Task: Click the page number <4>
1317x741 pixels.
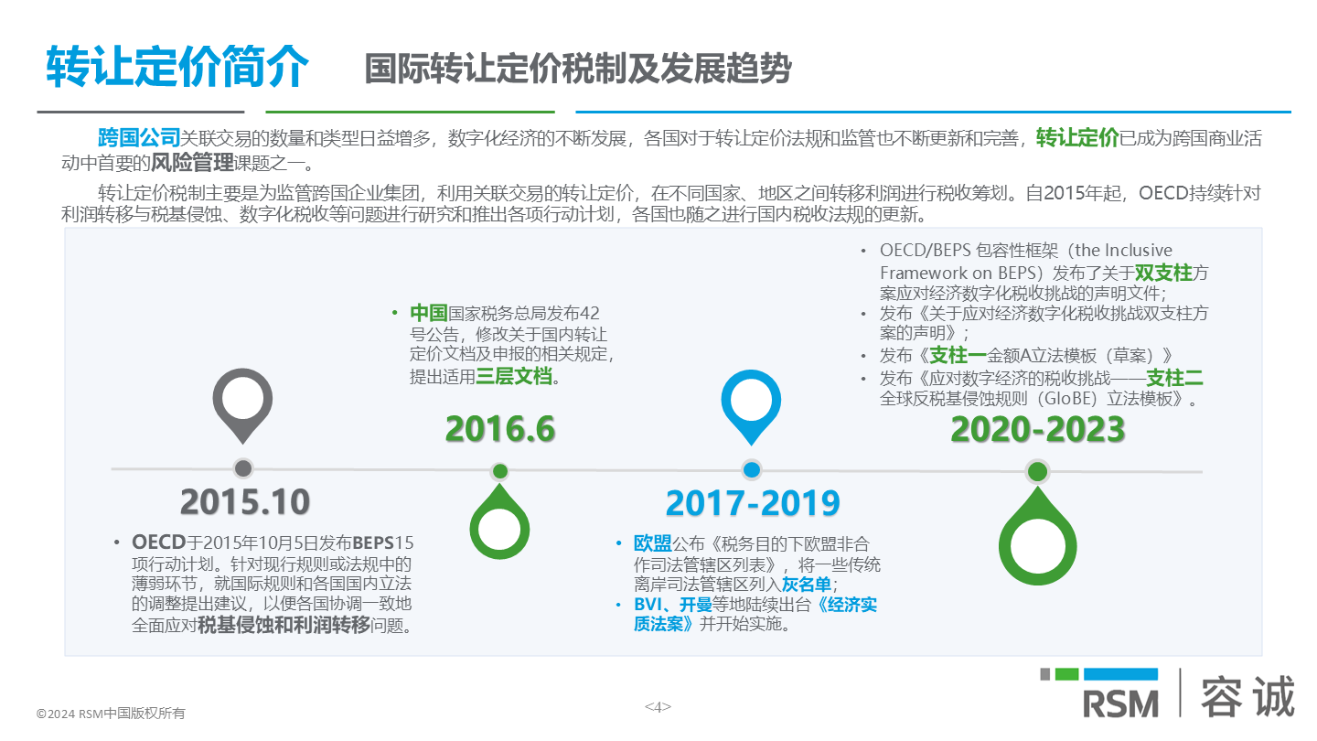Action: point(658,706)
